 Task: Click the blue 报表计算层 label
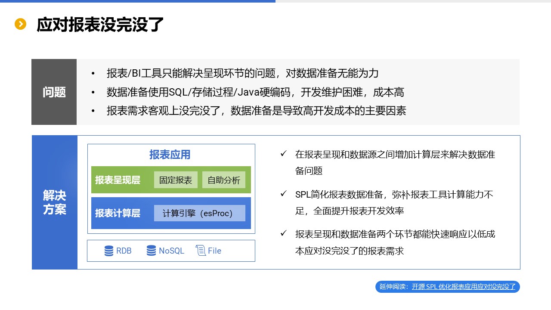click(x=118, y=213)
